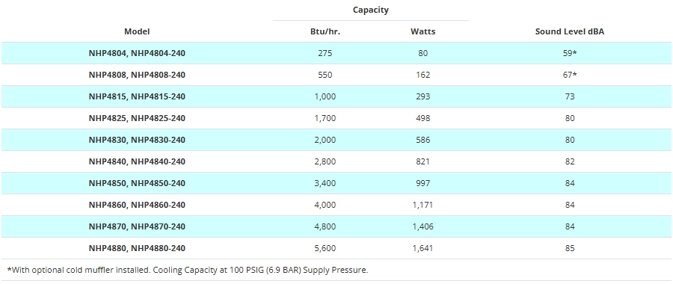Click model NHP4815, NHP4815-240
673x284 pixels.
(137, 96)
